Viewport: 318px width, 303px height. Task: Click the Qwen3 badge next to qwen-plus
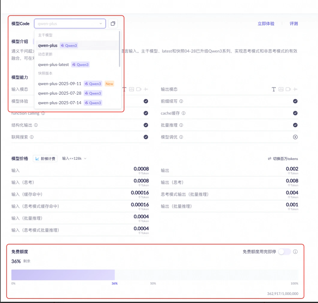69,45
